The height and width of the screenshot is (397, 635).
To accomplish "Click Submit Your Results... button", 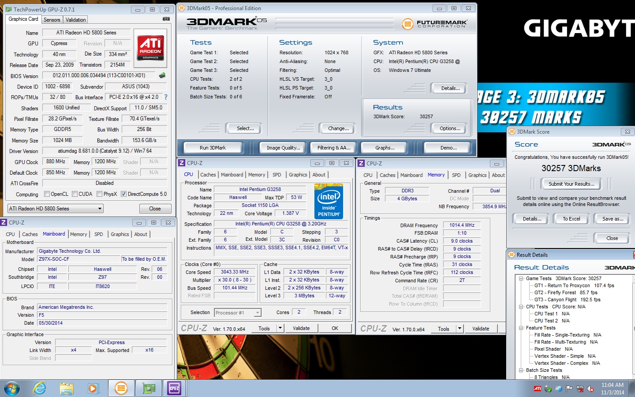I will [571, 184].
